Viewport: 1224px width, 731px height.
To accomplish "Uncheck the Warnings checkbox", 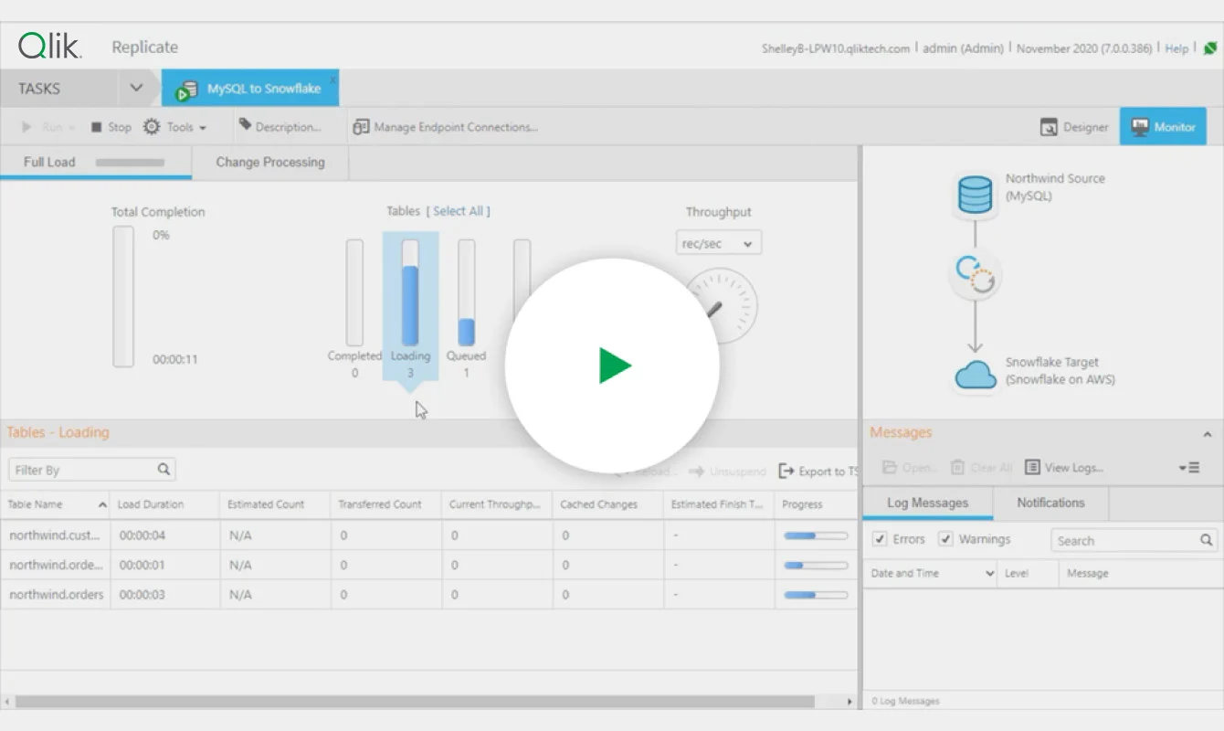I will pyautogui.click(x=945, y=539).
